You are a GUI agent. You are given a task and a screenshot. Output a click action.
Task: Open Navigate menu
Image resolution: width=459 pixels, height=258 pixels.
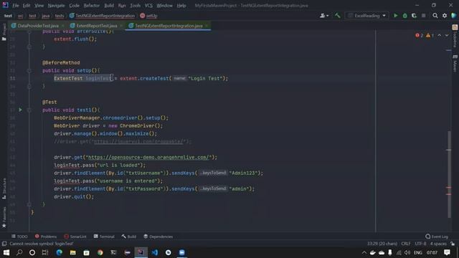tap(56, 5)
